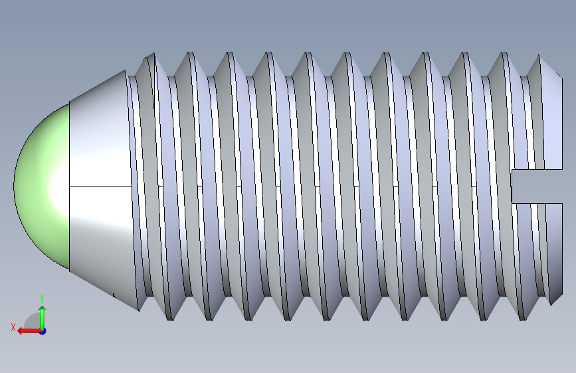This screenshot has height=373, width=576.
Task: Click the blue Z axis dot
Action: [43, 331]
